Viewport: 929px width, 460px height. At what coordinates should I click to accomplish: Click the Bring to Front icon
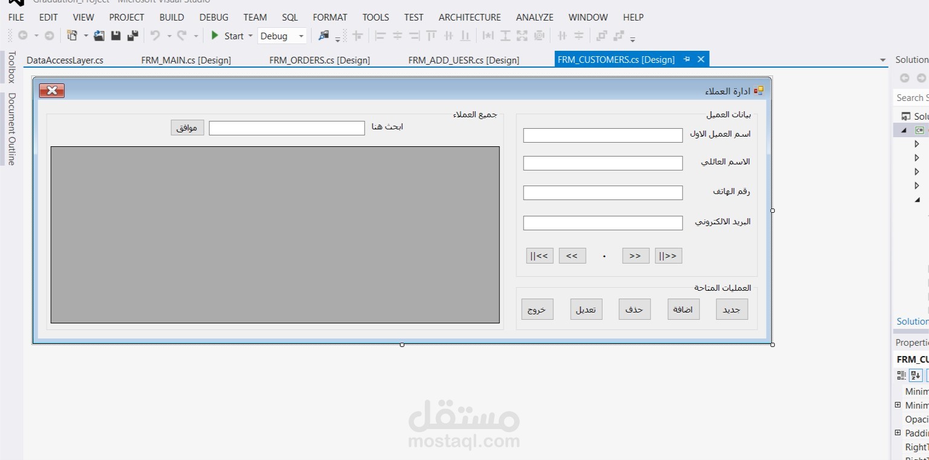[601, 36]
